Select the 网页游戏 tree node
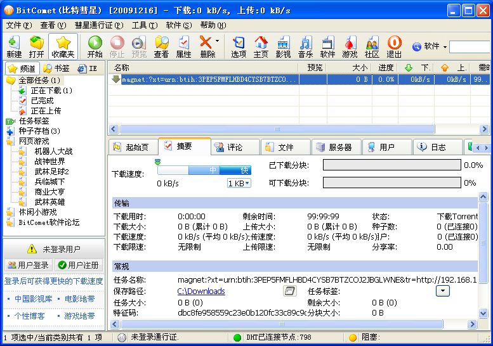Screen dimensions: 493x346 click(x=34, y=141)
